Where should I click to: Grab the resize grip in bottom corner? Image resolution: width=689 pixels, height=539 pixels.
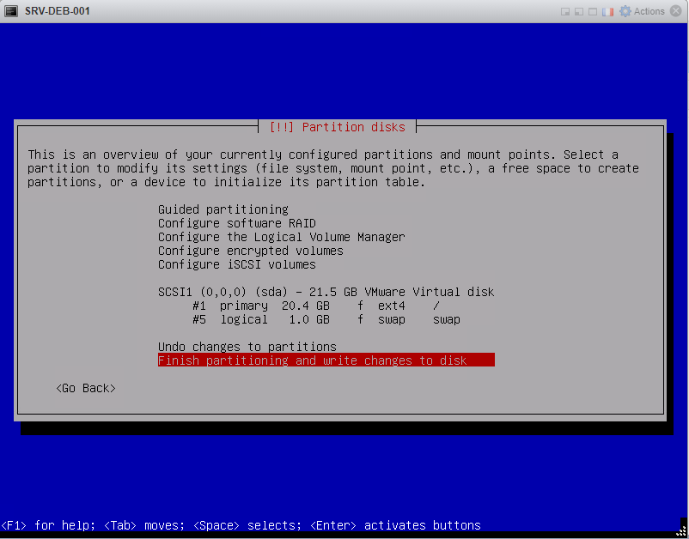[680, 529]
